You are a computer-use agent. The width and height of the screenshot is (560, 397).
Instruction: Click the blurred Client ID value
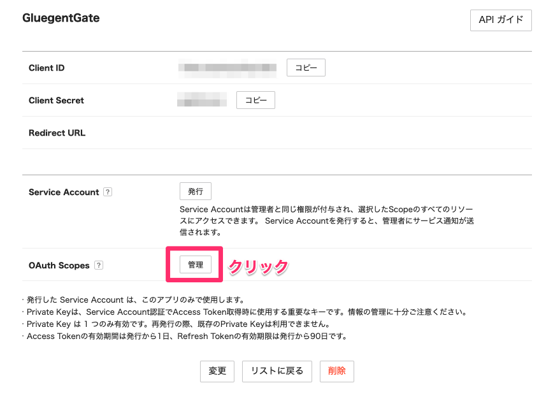[227, 68]
